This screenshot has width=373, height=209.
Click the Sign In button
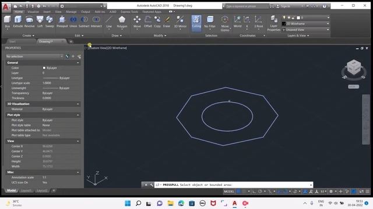coord(285,6)
